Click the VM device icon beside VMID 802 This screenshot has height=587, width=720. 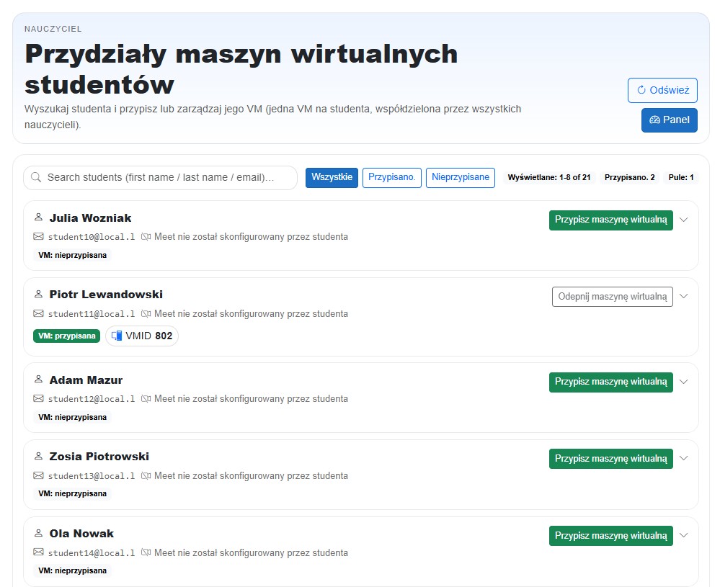tap(115, 336)
